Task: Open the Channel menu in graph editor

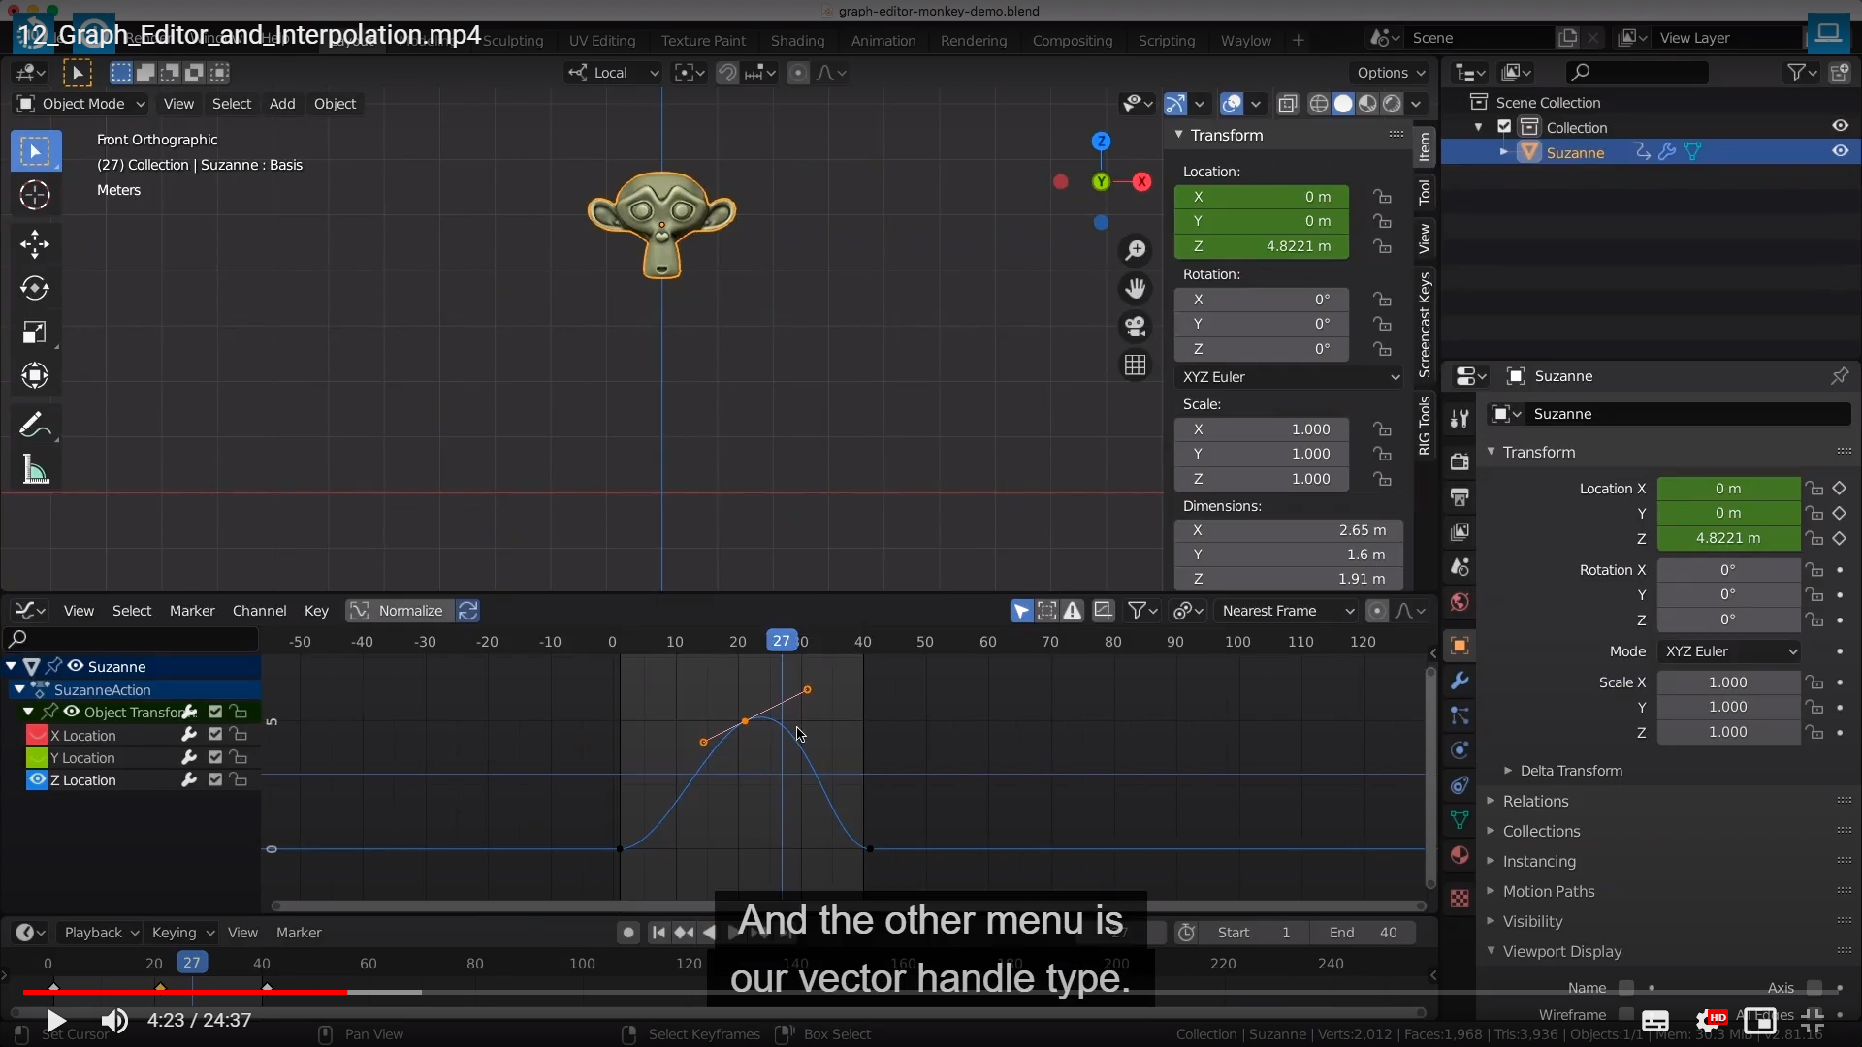Action: [x=259, y=611]
